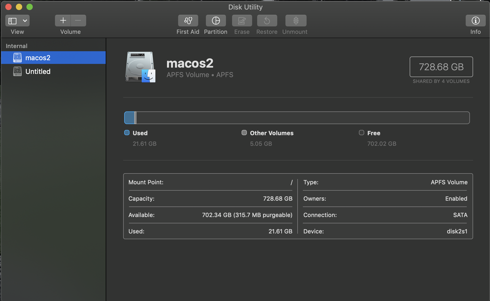Click the '21.61 GB' value under Used legend
Screen dimensions: 490x301
coord(145,144)
